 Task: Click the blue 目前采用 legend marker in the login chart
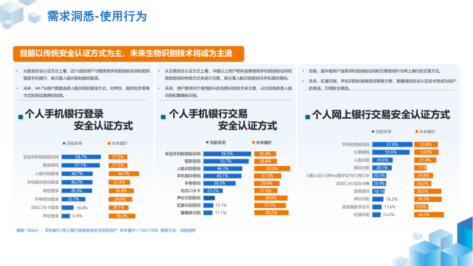pos(64,143)
